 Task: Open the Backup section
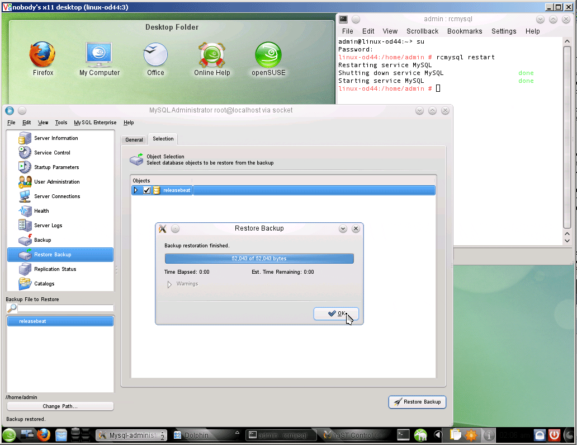[x=42, y=240]
